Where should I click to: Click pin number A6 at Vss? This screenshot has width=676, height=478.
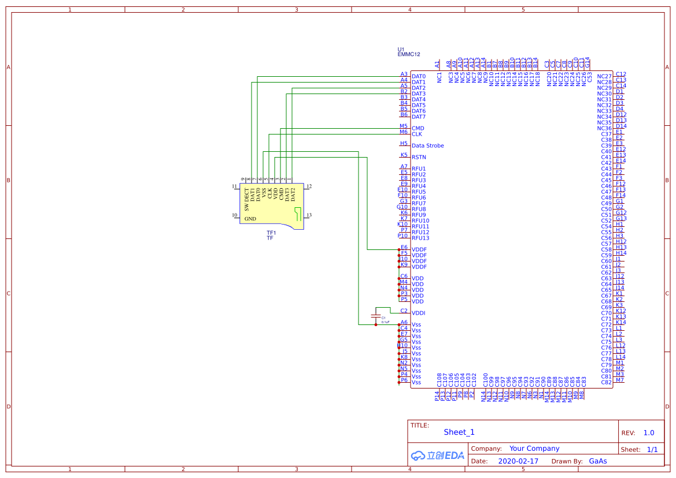point(404,322)
